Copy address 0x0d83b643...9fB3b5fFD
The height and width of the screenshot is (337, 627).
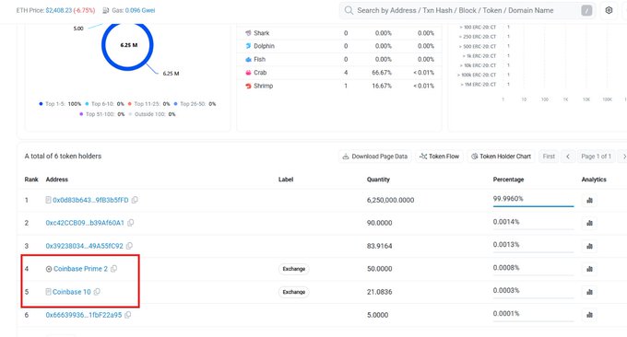tap(135, 200)
